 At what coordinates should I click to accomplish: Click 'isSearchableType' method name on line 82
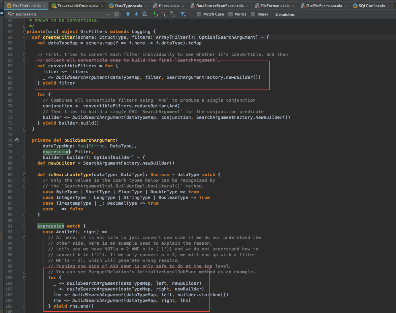[70, 175]
